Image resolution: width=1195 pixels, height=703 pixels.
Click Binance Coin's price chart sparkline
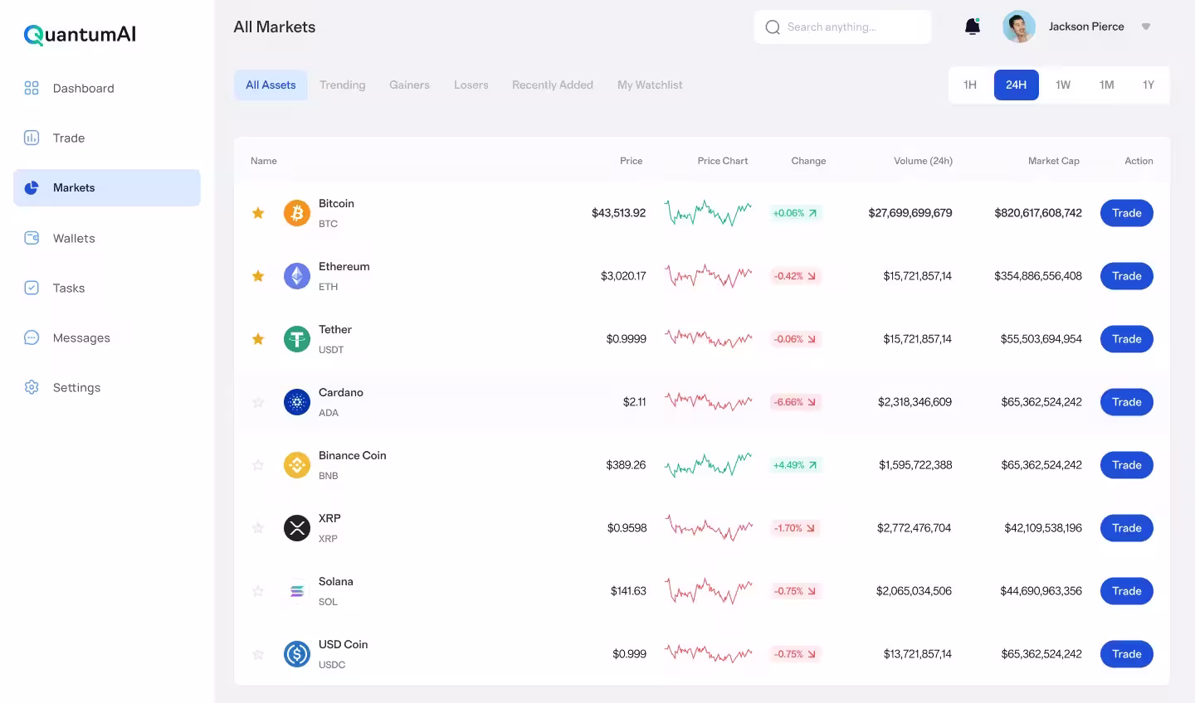708,465
